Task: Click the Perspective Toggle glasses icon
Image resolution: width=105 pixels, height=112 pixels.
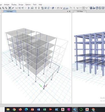Action: tap(32, 8)
